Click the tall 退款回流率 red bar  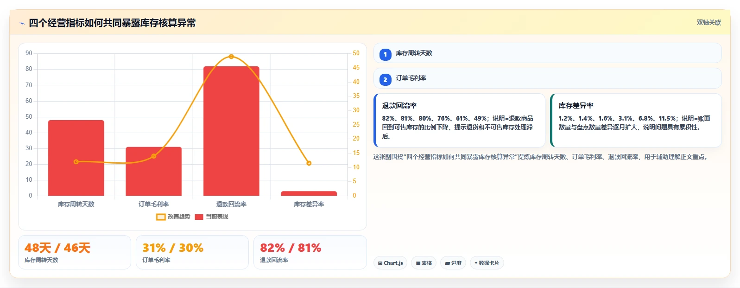(231, 131)
